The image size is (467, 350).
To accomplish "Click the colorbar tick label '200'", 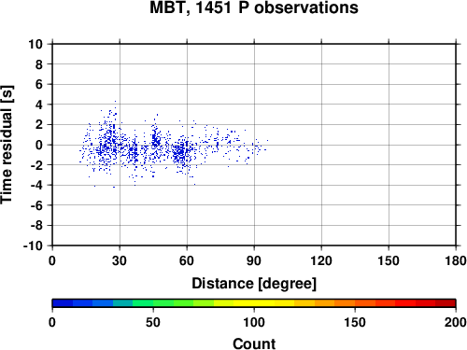I will pos(456,322).
